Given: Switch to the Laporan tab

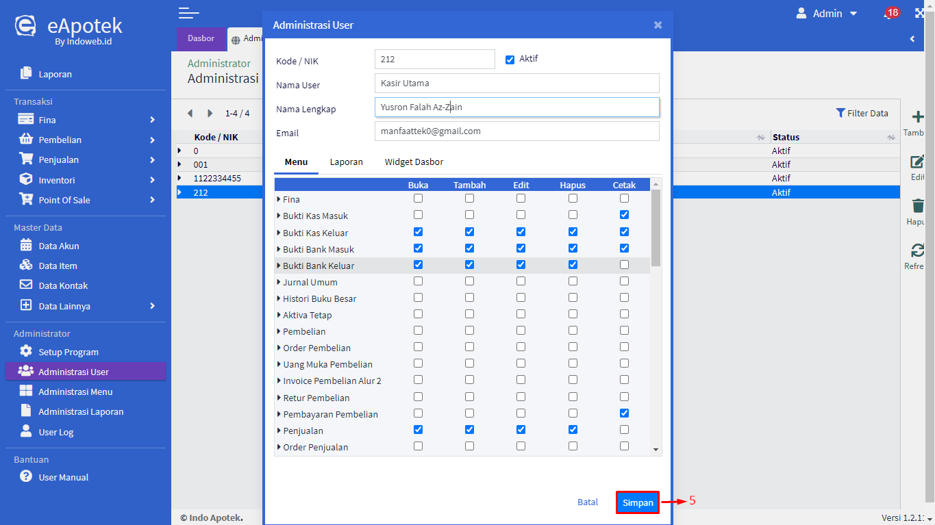Looking at the screenshot, I should click(346, 162).
